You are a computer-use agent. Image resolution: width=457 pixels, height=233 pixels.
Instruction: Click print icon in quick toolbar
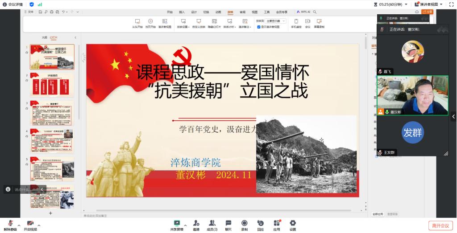click(x=52, y=12)
